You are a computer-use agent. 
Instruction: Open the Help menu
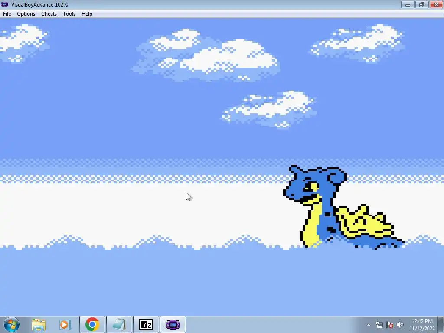click(x=87, y=14)
